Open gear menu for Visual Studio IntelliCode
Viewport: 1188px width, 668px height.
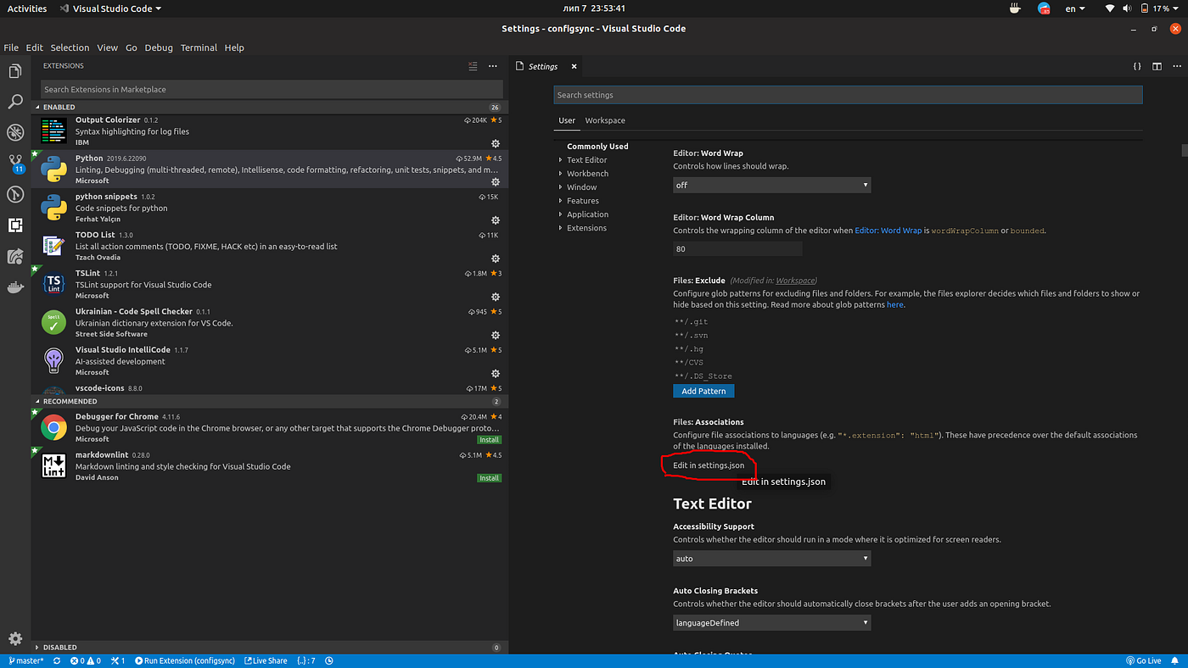click(496, 373)
